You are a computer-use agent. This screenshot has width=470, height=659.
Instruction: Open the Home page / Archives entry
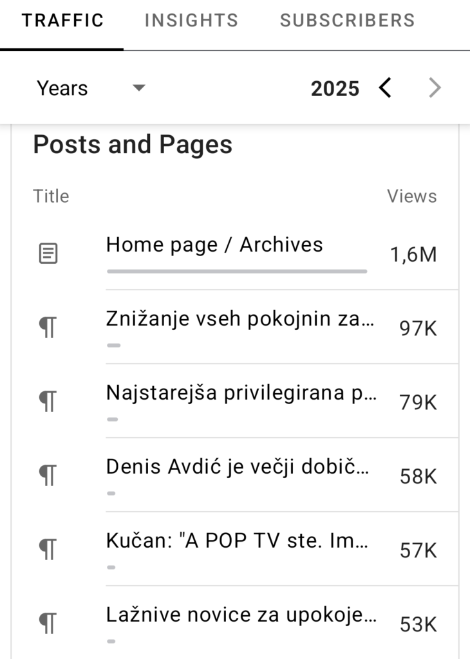[214, 245]
